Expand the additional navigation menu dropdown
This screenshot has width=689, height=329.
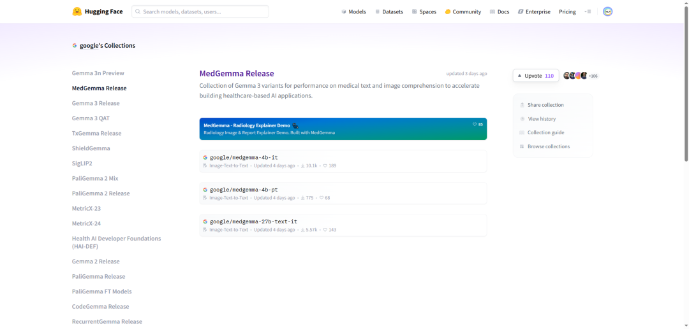point(588,12)
